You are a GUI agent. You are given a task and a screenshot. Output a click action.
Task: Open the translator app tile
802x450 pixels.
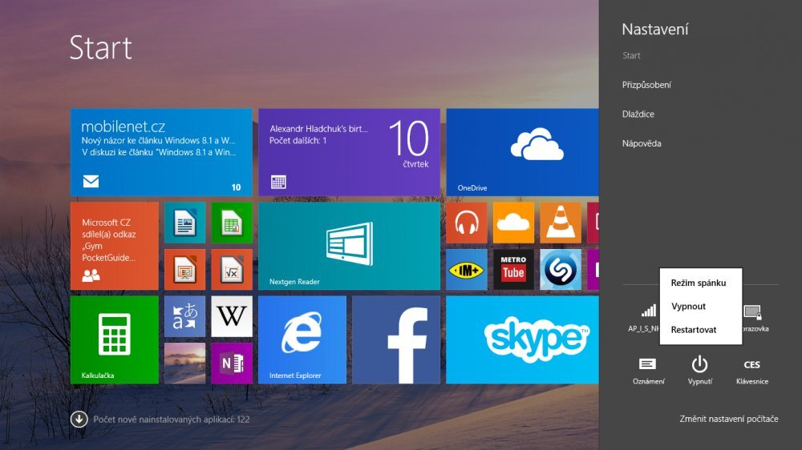[x=184, y=317]
